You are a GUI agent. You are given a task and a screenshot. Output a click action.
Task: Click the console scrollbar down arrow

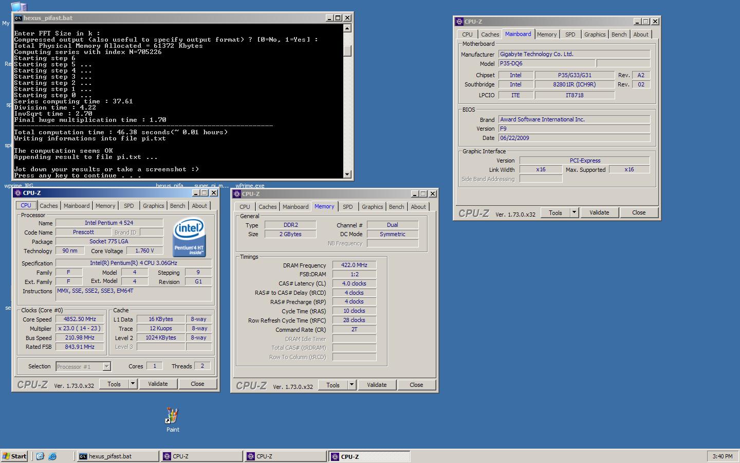(347, 174)
